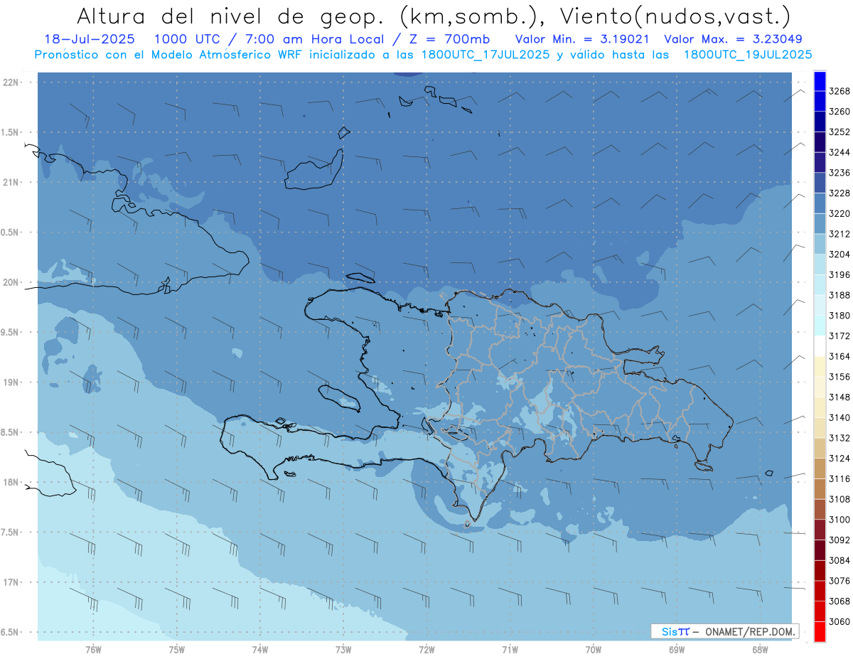This screenshot has width=853, height=659.
Task: Click the colorbar value '3204'
Action: 839,255
